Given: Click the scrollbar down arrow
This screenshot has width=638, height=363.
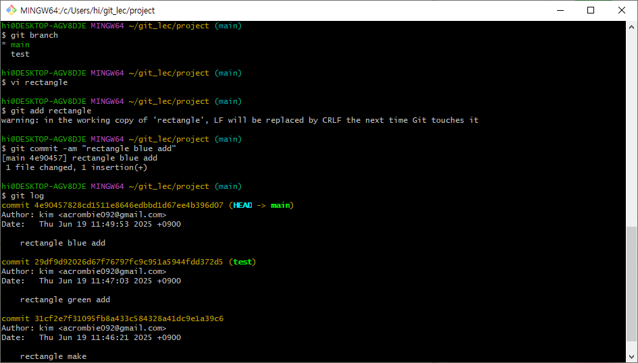Looking at the screenshot, I should click(631, 356).
